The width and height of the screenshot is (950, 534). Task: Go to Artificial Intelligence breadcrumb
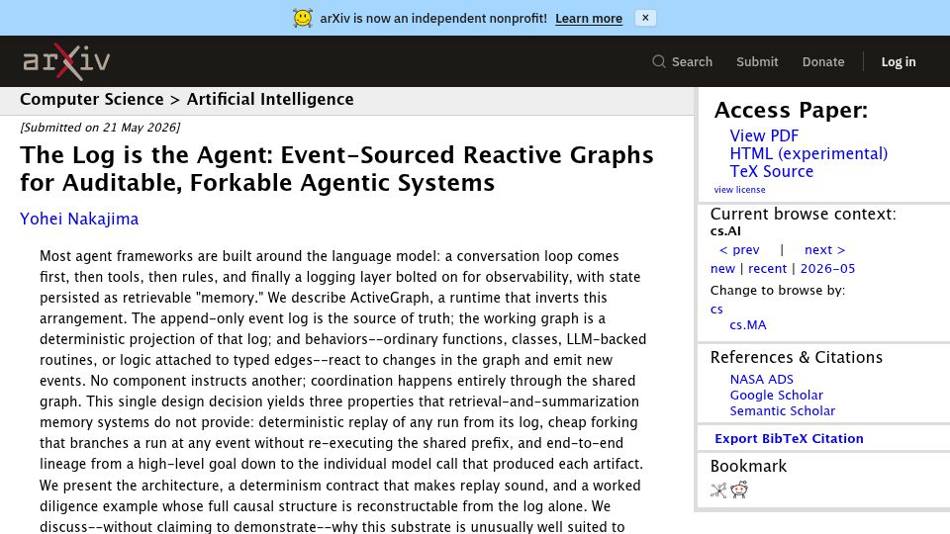(x=270, y=99)
